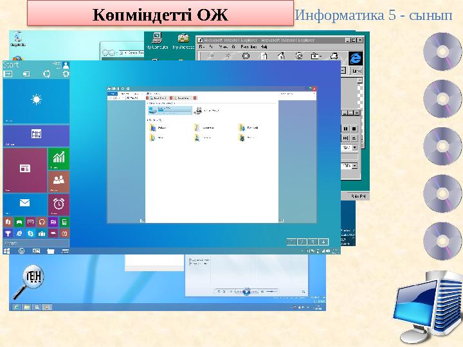
Task: Open the Calendar tile in Start menu
Action: tap(36, 136)
